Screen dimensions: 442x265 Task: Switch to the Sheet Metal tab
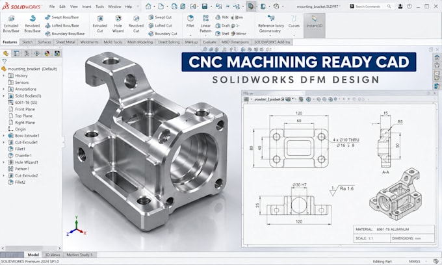point(66,42)
